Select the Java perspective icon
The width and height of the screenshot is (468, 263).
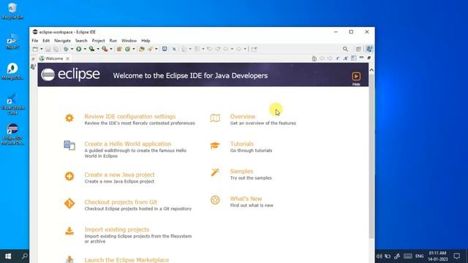pyautogui.click(x=369, y=49)
